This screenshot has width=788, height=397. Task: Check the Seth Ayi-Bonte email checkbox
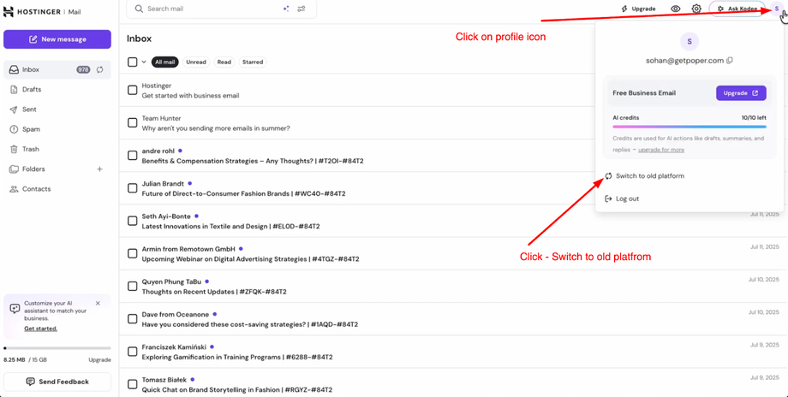pyautogui.click(x=132, y=221)
